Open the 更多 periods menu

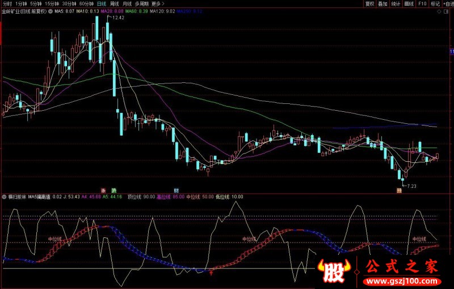coord(157,3)
